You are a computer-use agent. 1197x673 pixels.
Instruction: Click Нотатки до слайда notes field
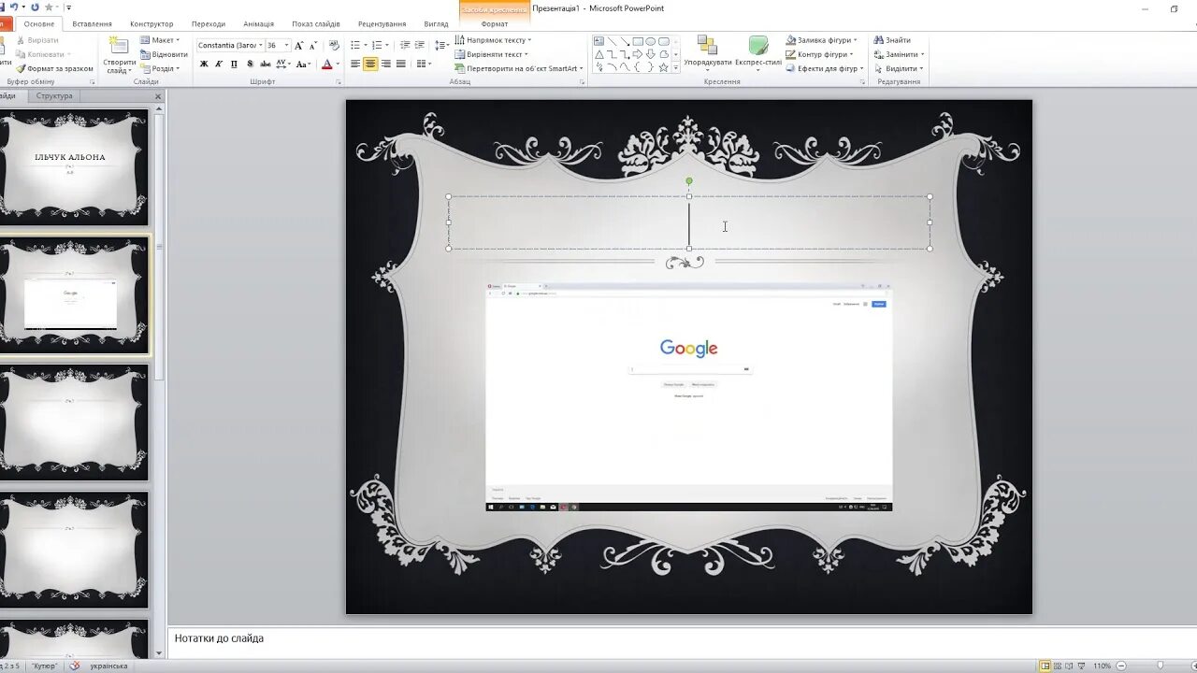tap(683, 638)
